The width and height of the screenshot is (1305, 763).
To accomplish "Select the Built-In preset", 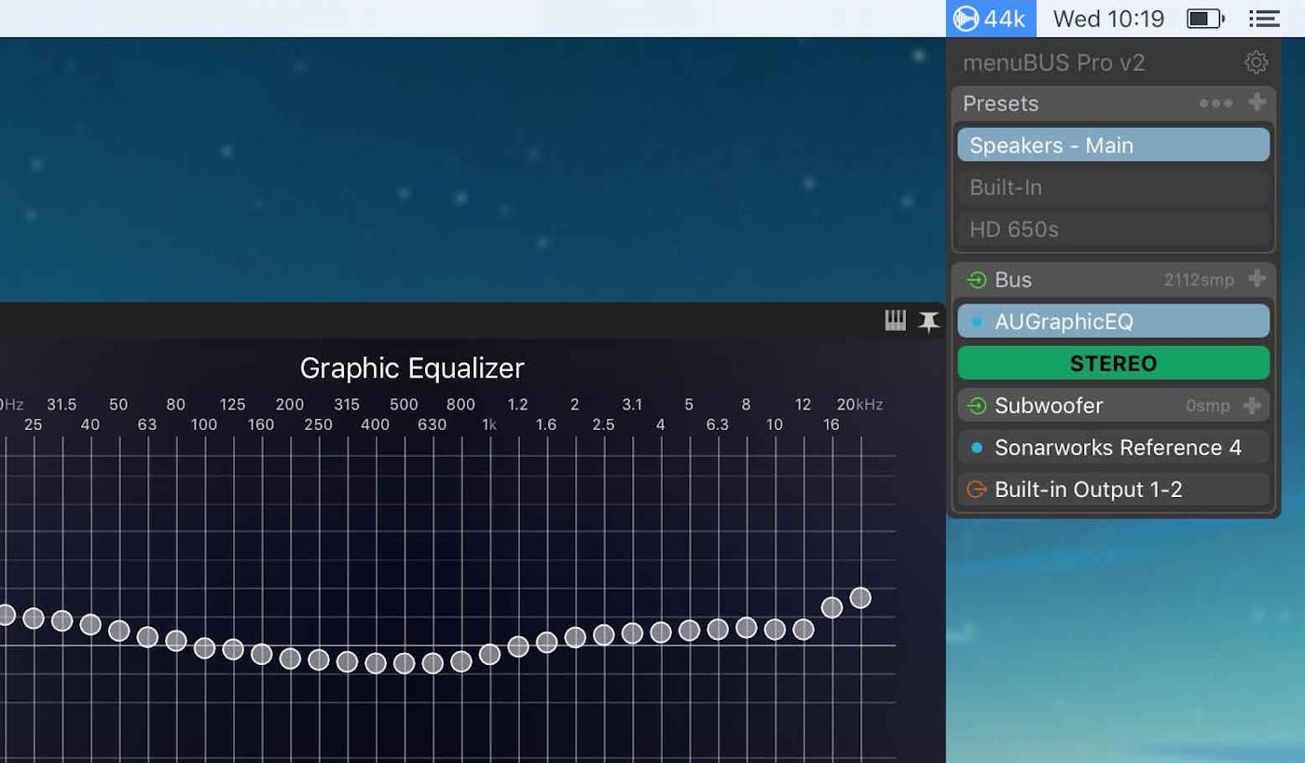I will click(1113, 187).
